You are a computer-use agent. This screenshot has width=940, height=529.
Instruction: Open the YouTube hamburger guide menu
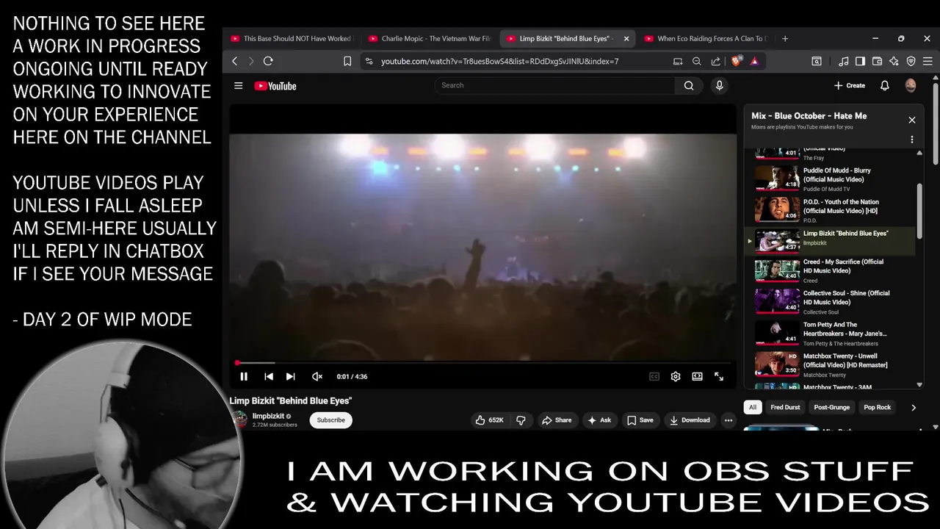click(x=238, y=86)
